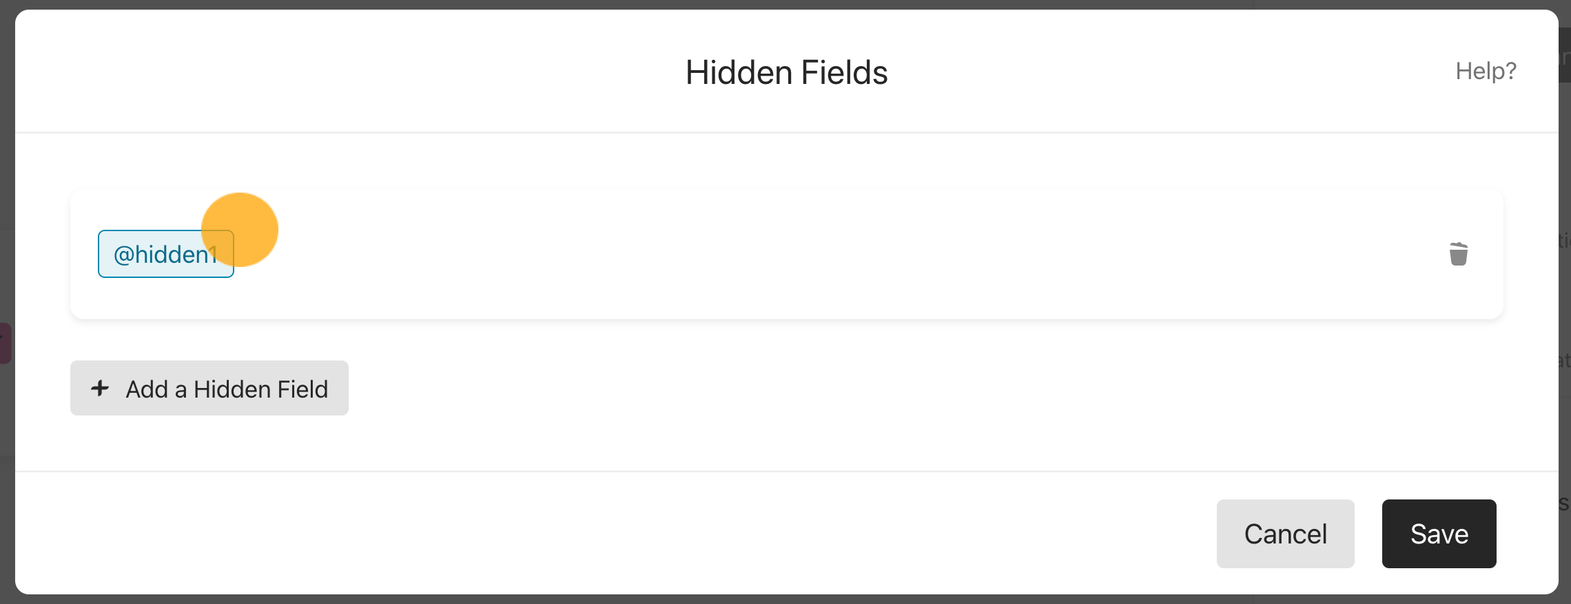Get help on hidden fields
Screen dimensions: 1571x604
pyautogui.click(x=1486, y=71)
